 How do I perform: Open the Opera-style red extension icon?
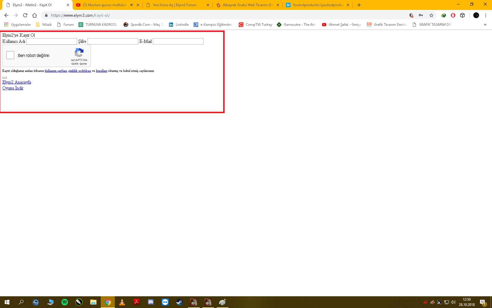pos(453,15)
